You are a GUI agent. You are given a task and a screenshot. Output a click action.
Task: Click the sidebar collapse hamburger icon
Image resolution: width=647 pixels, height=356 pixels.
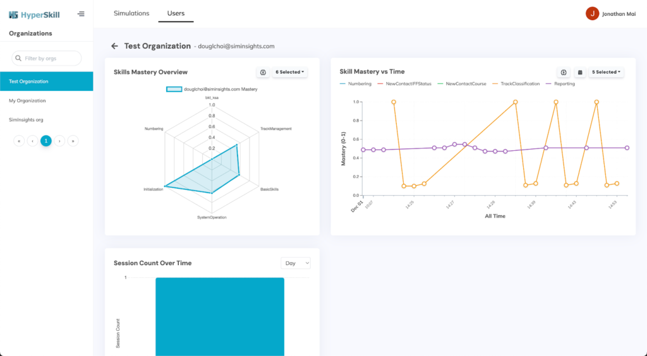click(x=80, y=14)
